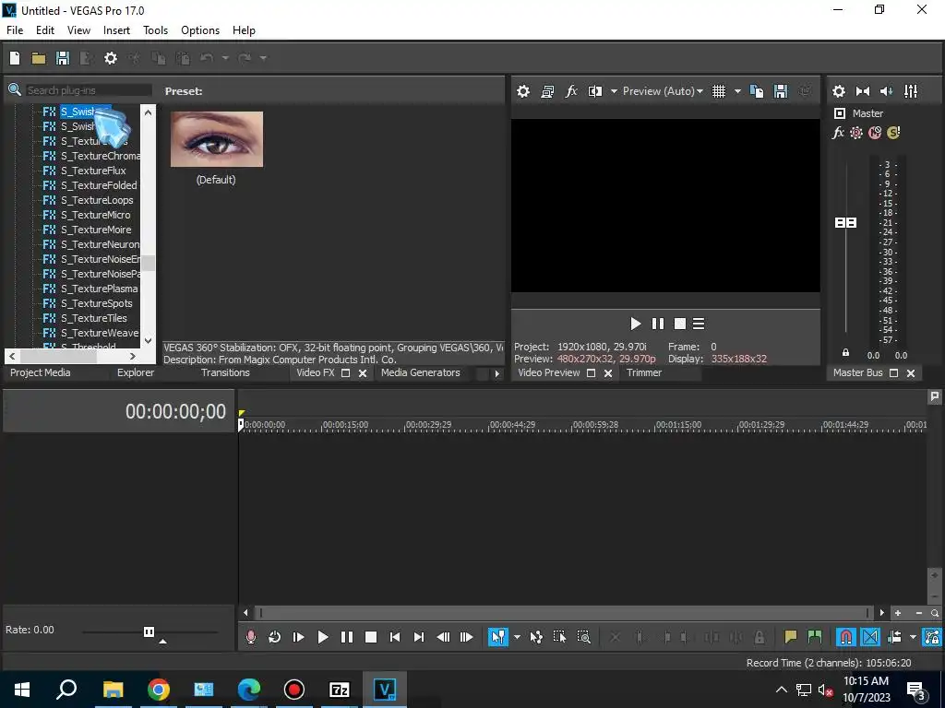Image resolution: width=945 pixels, height=708 pixels.
Task: Open the Insert menu
Action: [x=116, y=30]
